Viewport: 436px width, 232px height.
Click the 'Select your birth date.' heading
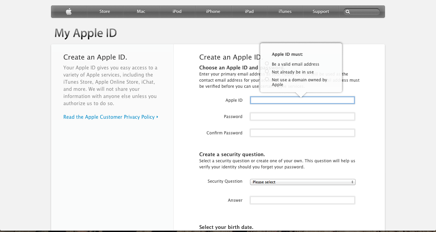[x=226, y=227]
